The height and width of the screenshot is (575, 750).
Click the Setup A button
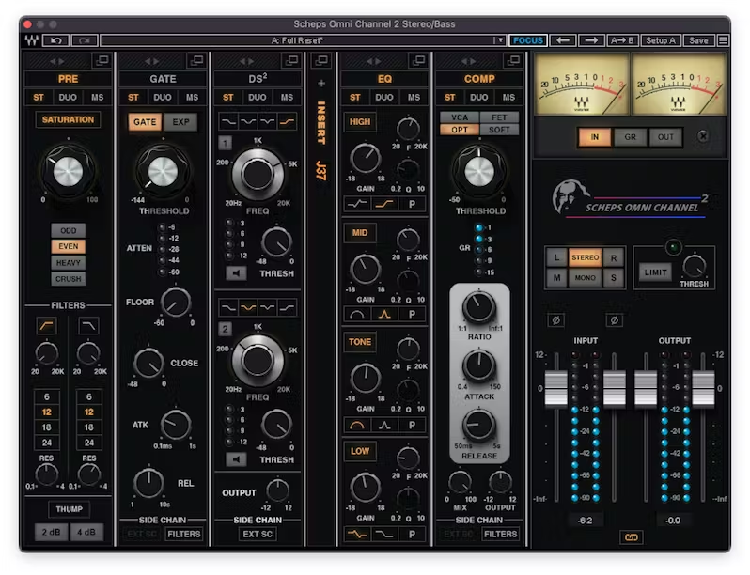tap(661, 40)
